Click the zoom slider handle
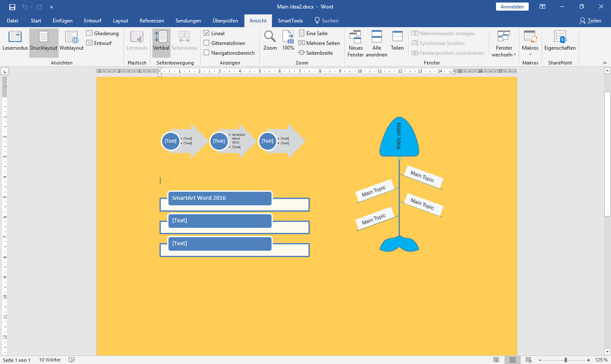 [x=566, y=360]
